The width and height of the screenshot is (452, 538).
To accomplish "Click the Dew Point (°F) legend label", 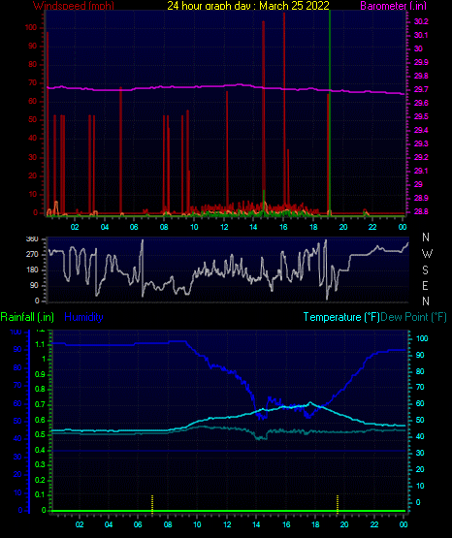I will [x=413, y=317].
